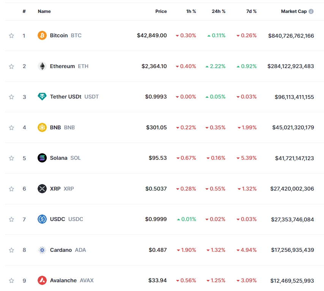Sort table by Price column header
The height and width of the screenshot is (291, 324).
click(x=161, y=11)
